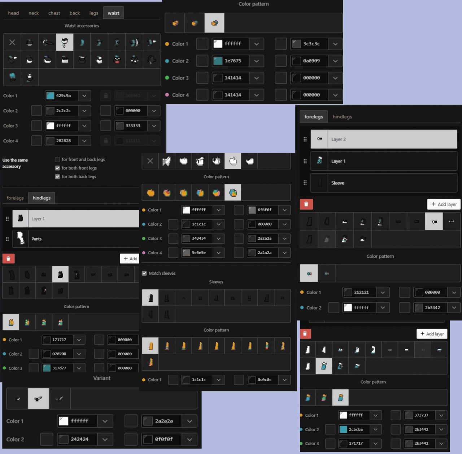
Task: Switch to the forelegs tab above the Pants list
Action: pos(15,198)
